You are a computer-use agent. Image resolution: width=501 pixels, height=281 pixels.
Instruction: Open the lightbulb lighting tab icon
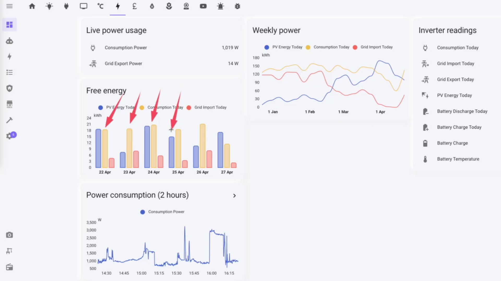pyautogui.click(x=49, y=6)
